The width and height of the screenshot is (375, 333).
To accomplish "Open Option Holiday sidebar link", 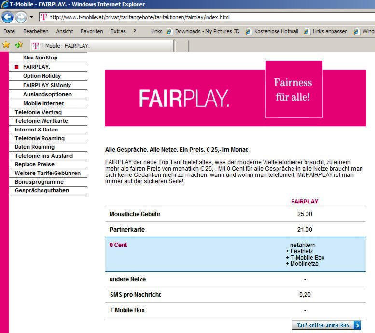I will pos(42,76).
